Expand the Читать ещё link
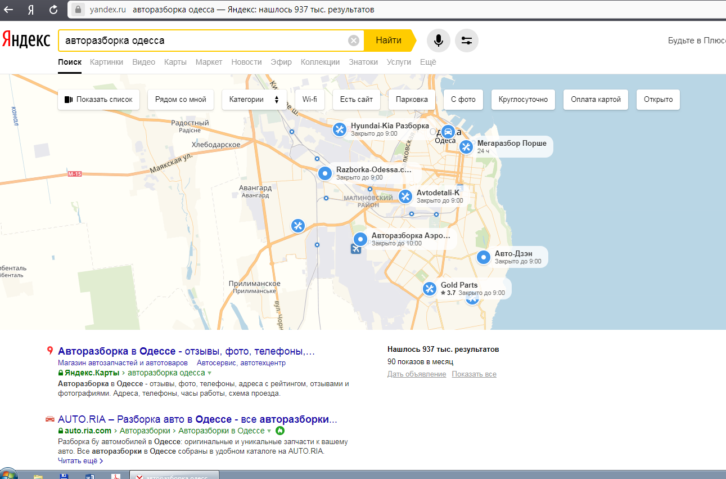Image resolution: width=726 pixels, height=479 pixels. 80,460
